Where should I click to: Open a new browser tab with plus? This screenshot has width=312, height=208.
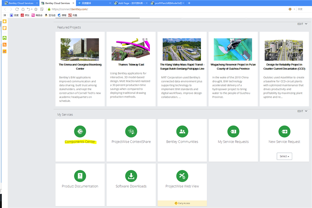[189, 3]
